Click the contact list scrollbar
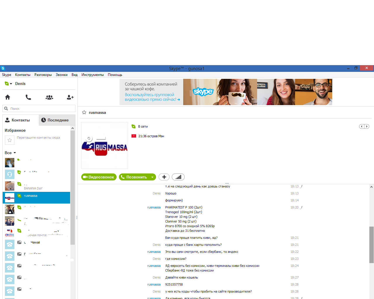374x299 pixels. click(x=72, y=187)
